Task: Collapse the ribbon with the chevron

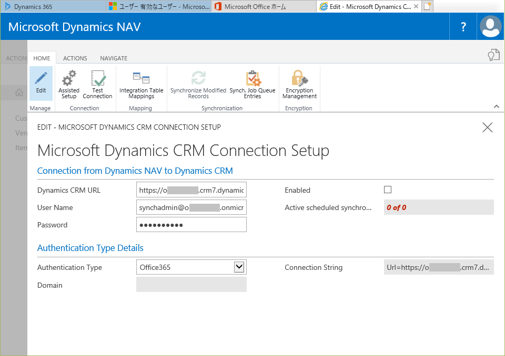Action: 496,107
